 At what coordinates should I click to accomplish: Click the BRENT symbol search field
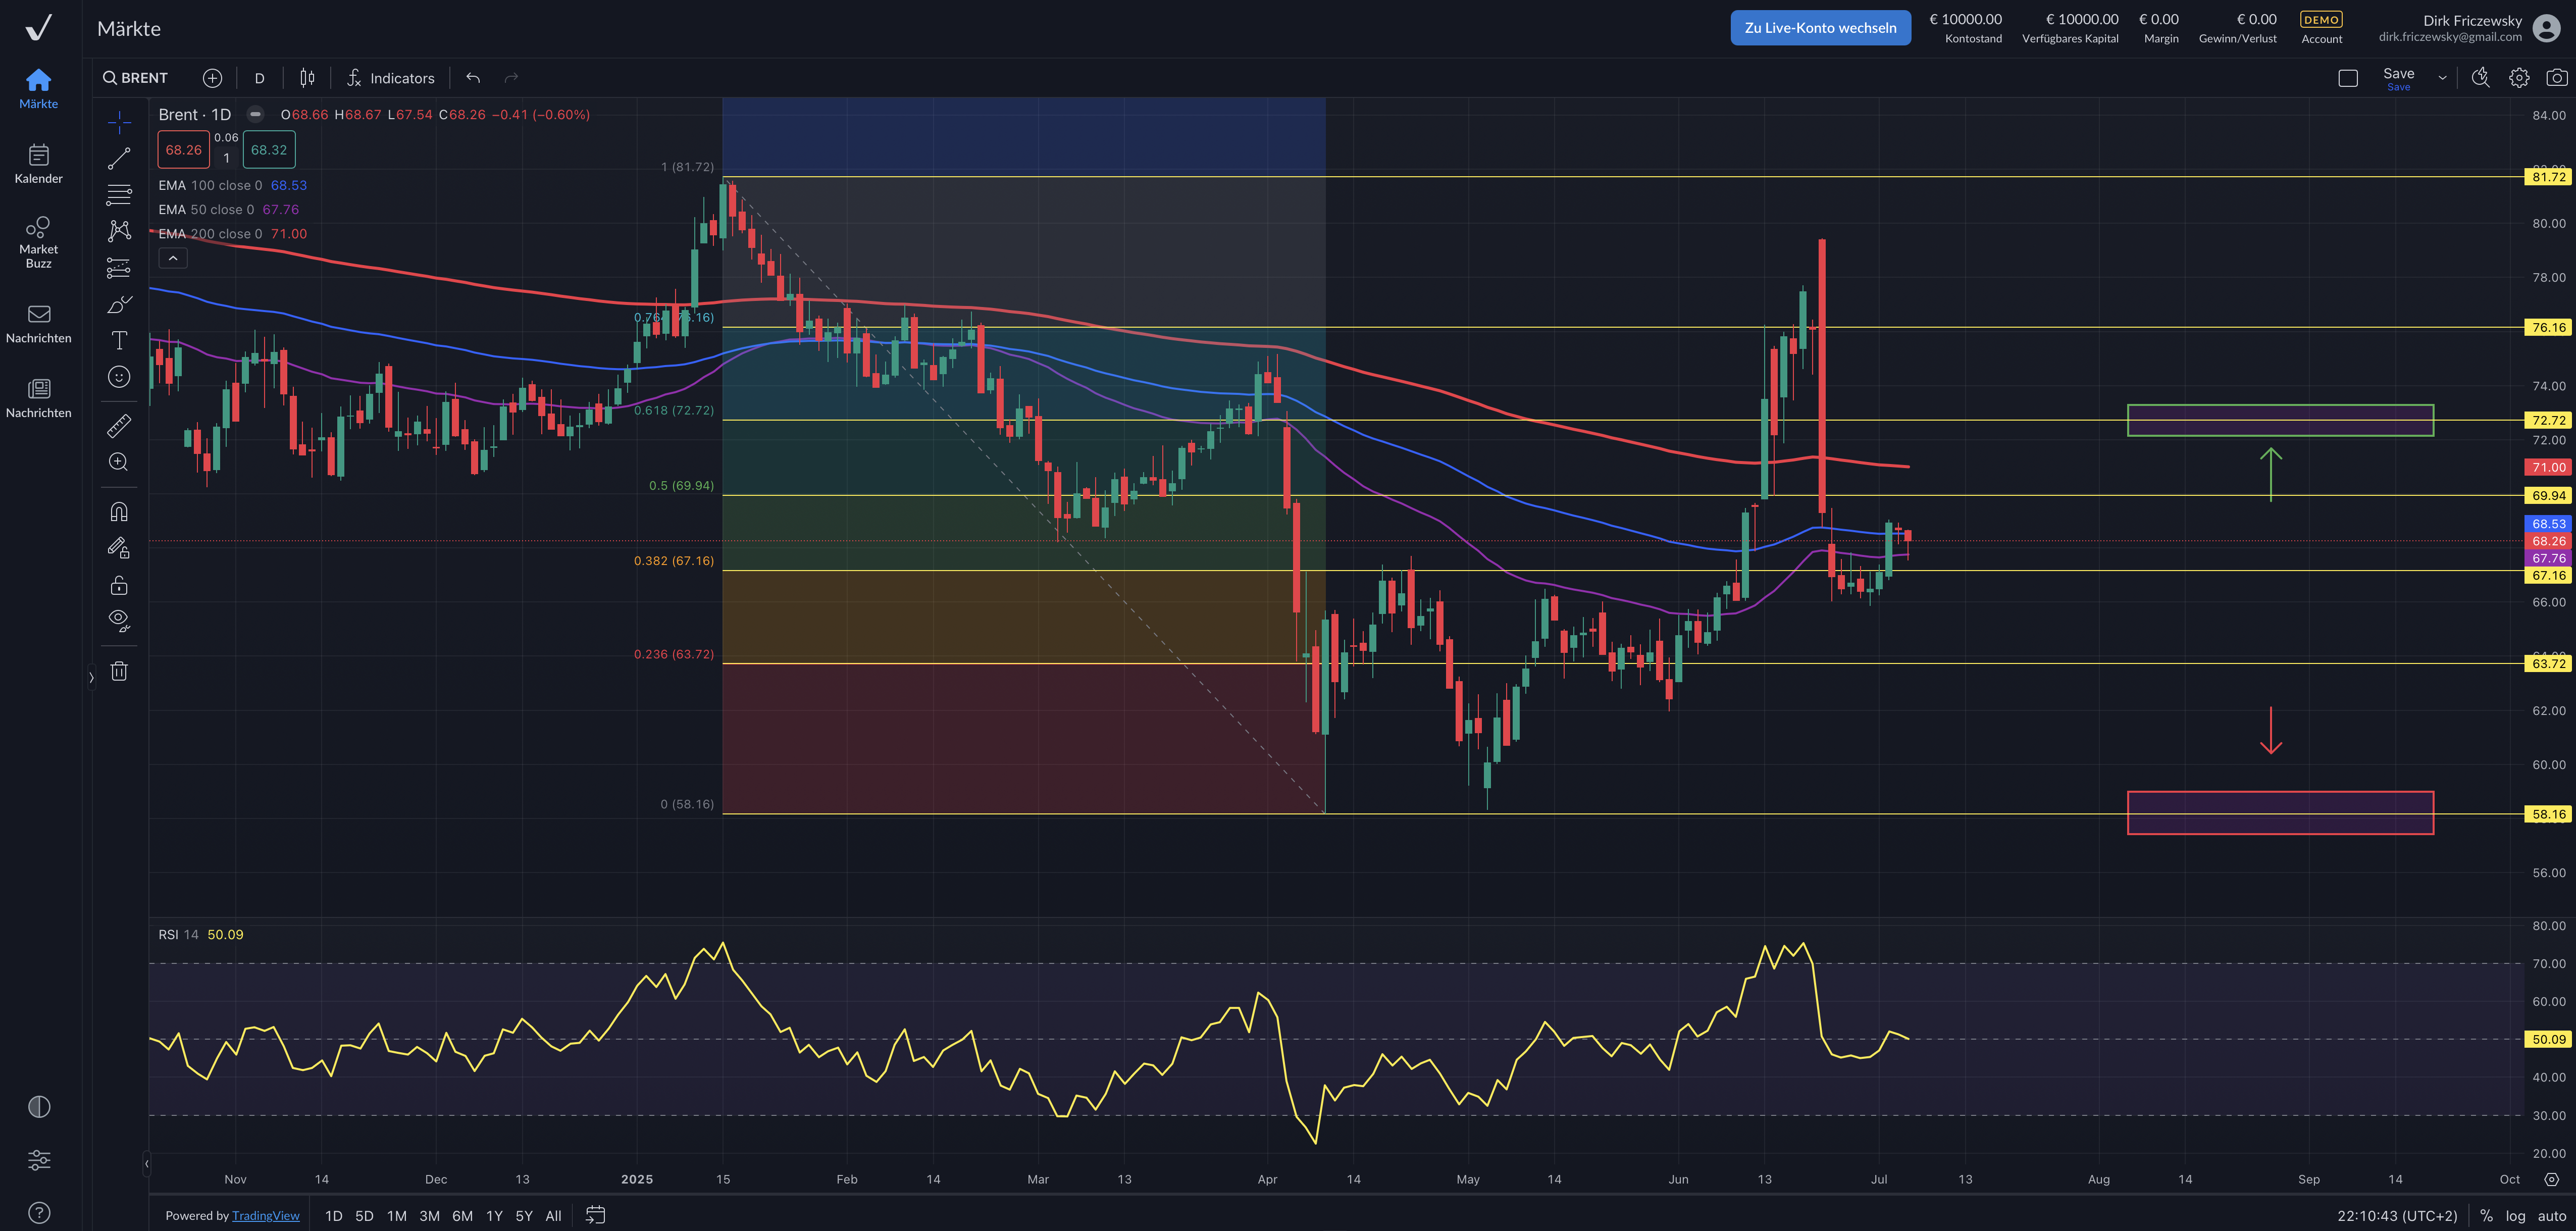pos(135,77)
